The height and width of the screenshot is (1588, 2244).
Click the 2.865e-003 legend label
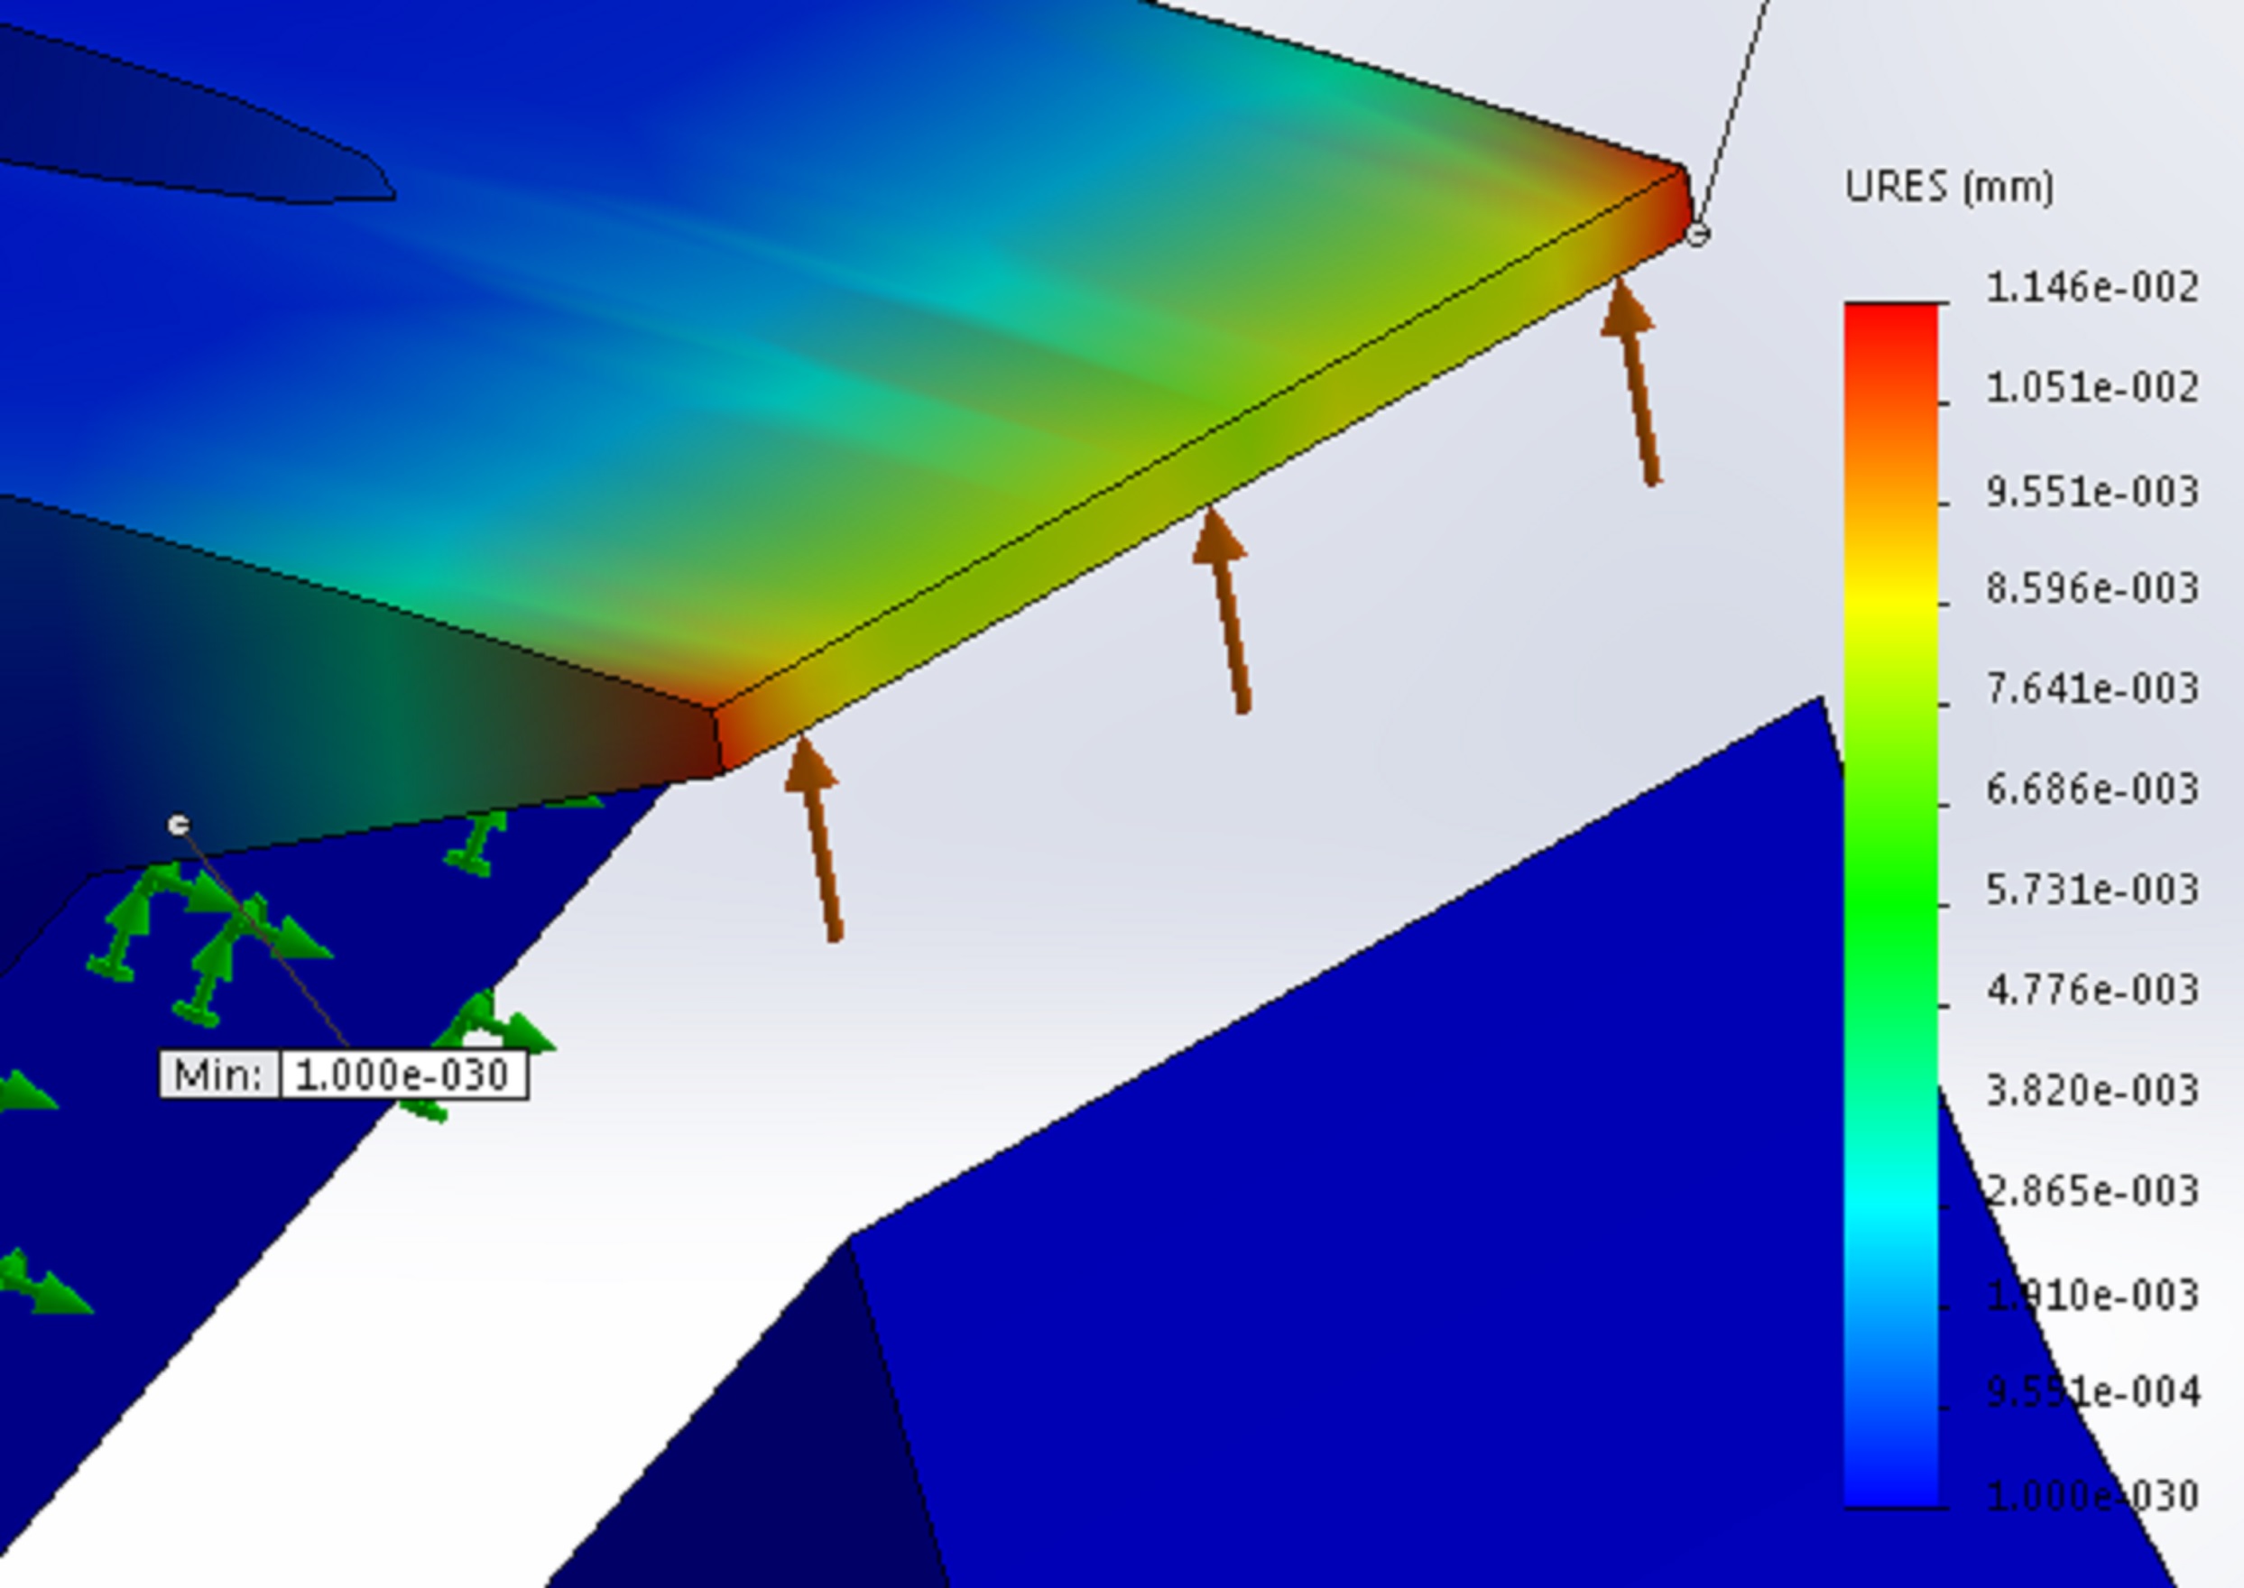pyautogui.click(x=2092, y=1191)
